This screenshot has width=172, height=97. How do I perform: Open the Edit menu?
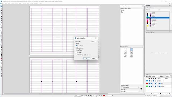click(x=6, y=4)
